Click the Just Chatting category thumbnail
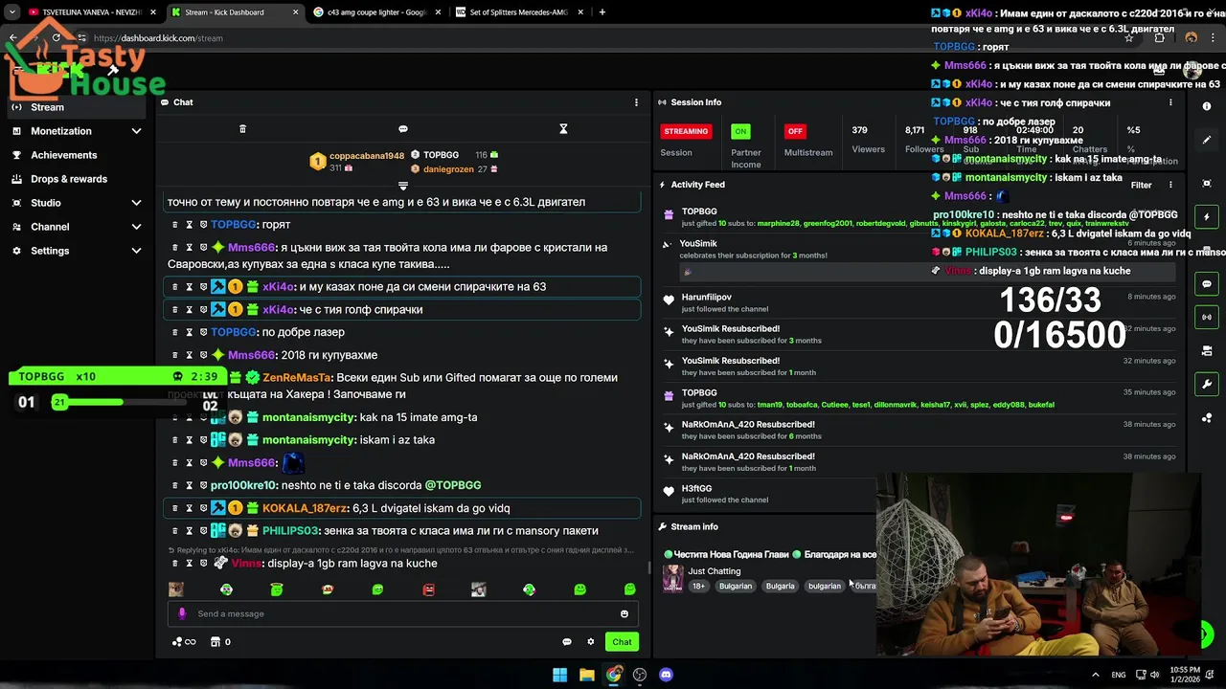The height and width of the screenshot is (689, 1226). point(672,578)
